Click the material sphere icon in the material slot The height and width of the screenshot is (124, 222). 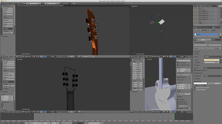(x=195, y=34)
